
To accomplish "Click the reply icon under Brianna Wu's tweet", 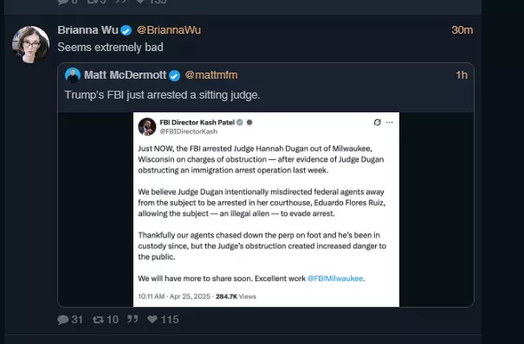I will coord(63,320).
